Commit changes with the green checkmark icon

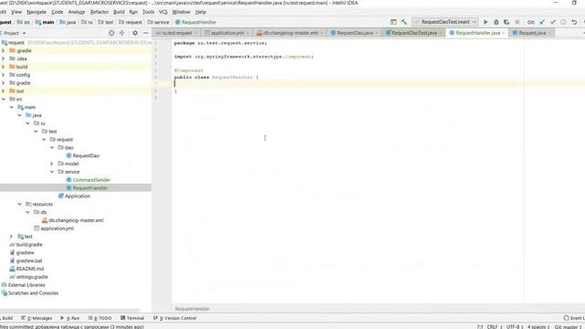(x=552, y=22)
